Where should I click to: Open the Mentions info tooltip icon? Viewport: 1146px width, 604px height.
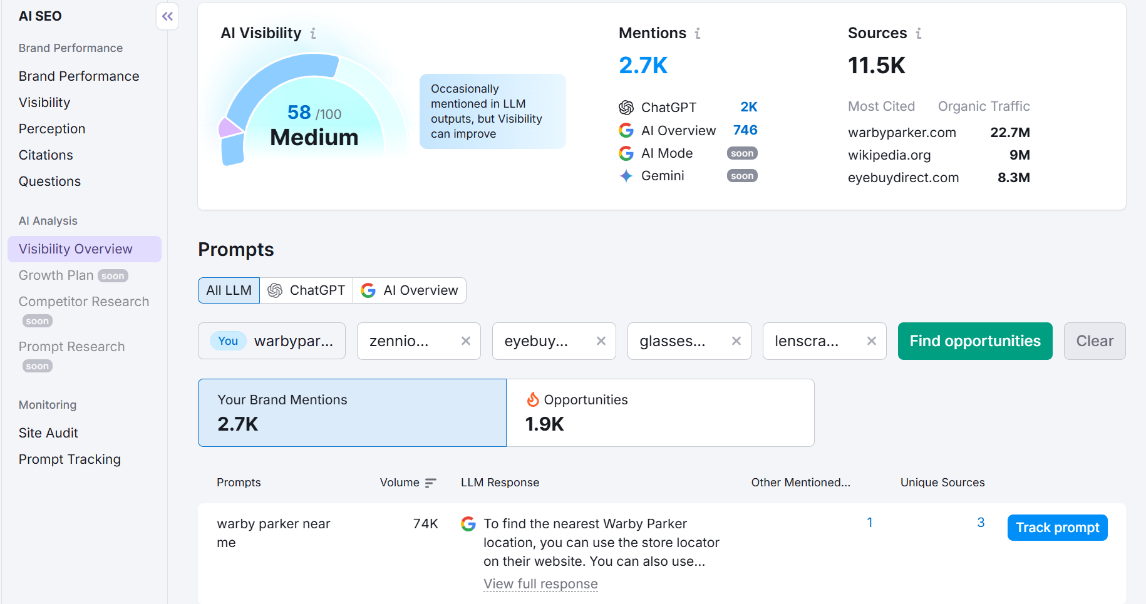(x=698, y=33)
